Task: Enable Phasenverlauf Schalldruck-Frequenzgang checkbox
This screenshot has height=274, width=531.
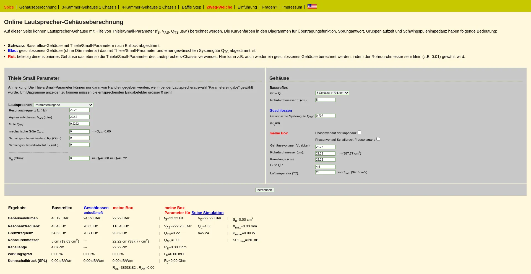Action: (x=378, y=139)
